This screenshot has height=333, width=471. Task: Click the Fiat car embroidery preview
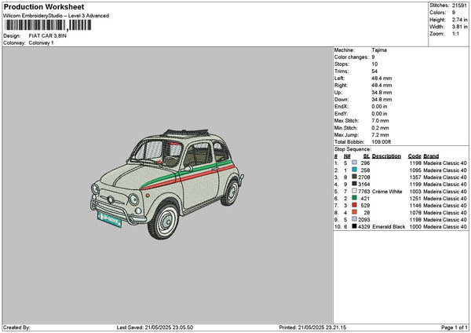point(165,174)
